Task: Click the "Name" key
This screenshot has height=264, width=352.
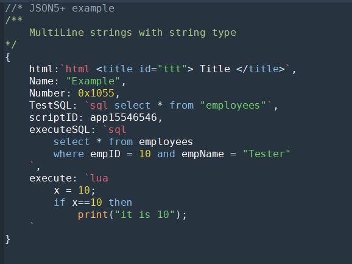Action: point(41,81)
